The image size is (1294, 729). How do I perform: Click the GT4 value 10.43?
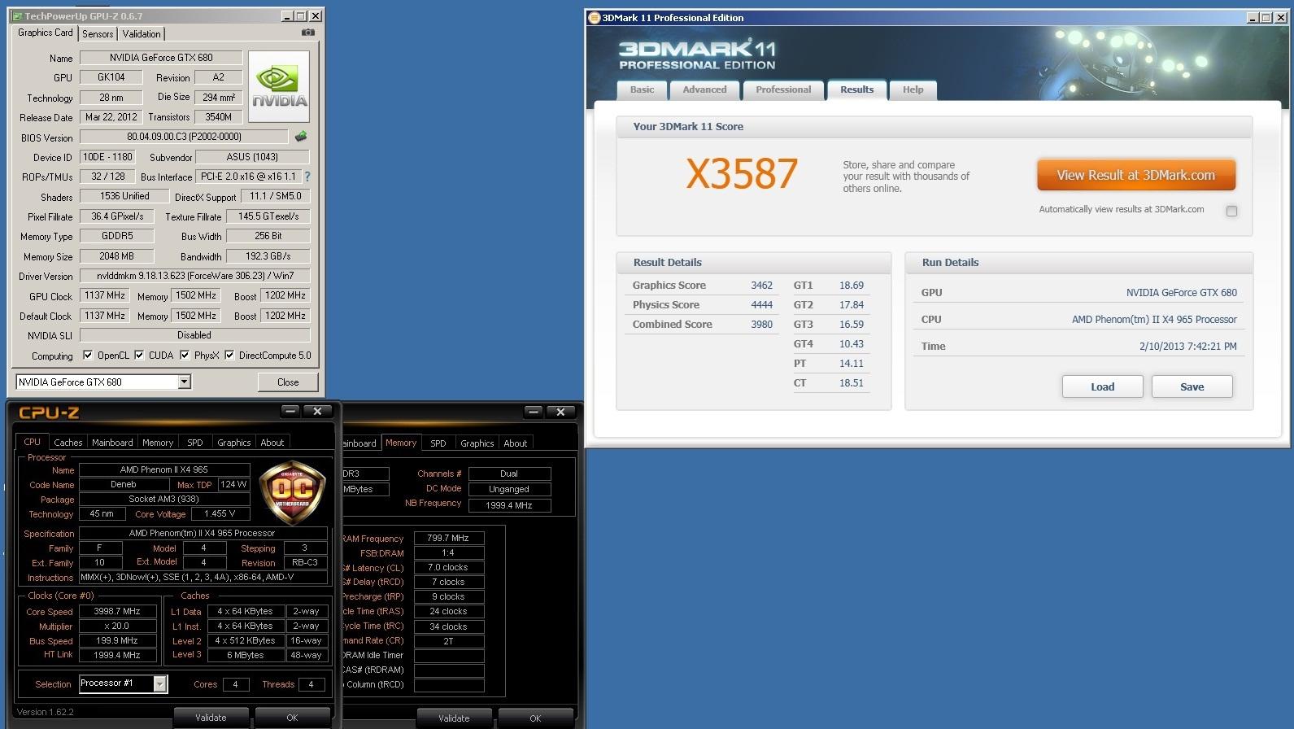click(852, 343)
